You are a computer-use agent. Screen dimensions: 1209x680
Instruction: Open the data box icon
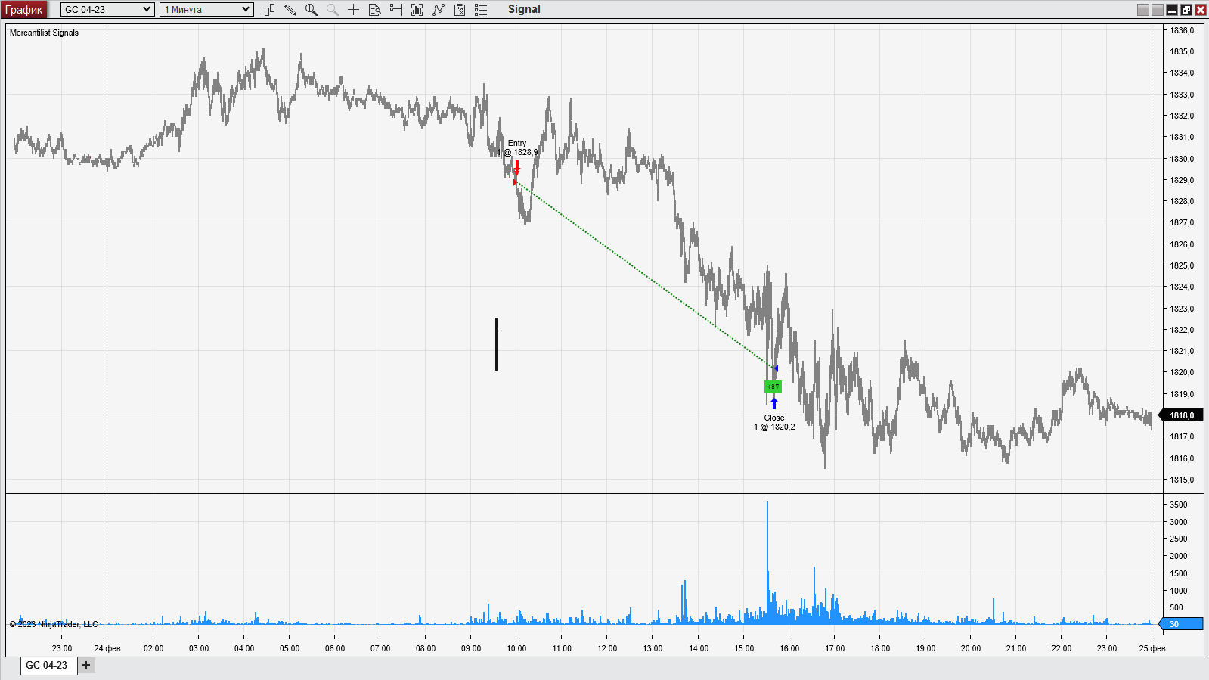(374, 10)
